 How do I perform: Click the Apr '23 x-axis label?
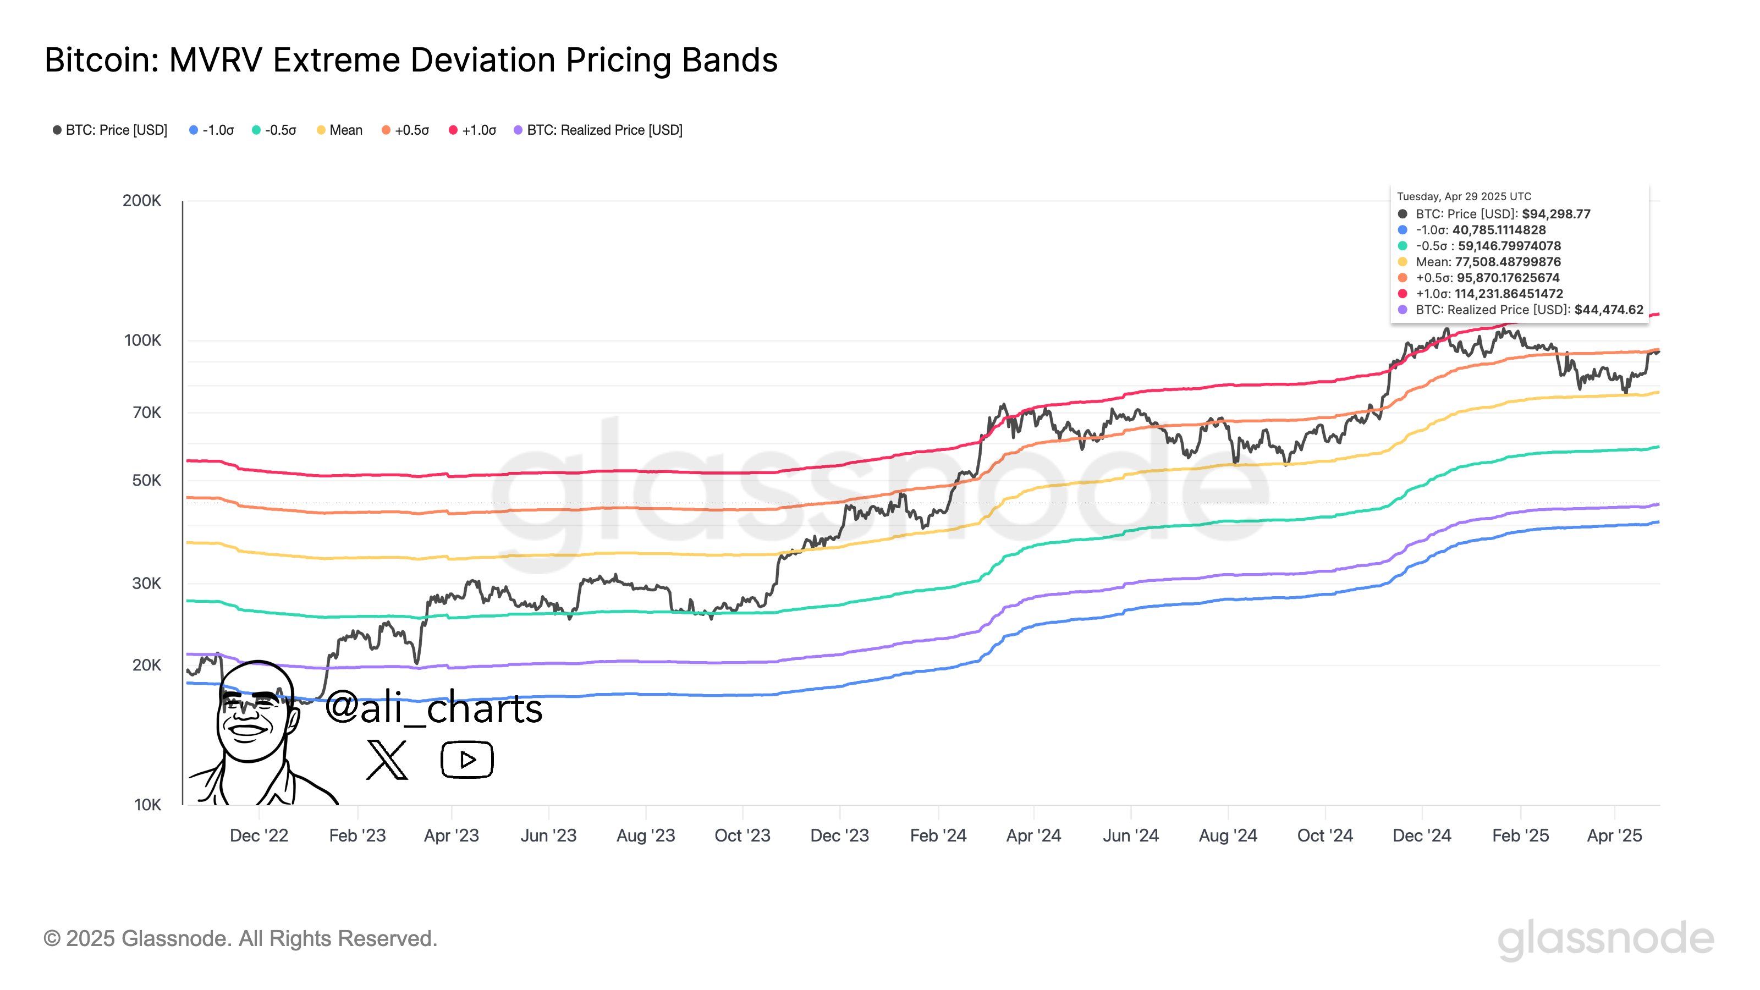[451, 835]
